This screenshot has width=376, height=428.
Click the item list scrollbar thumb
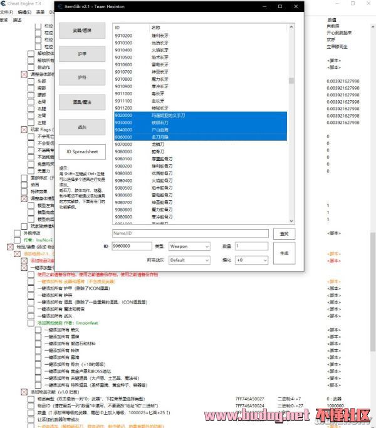tap(291, 81)
